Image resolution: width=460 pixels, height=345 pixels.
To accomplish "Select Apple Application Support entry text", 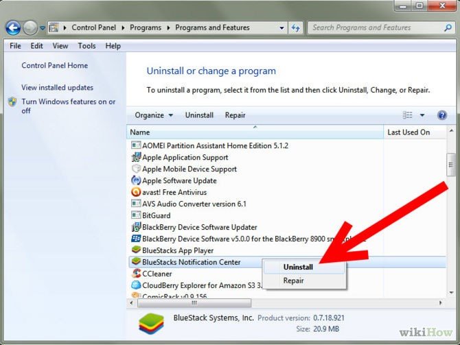I will click(185, 157).
